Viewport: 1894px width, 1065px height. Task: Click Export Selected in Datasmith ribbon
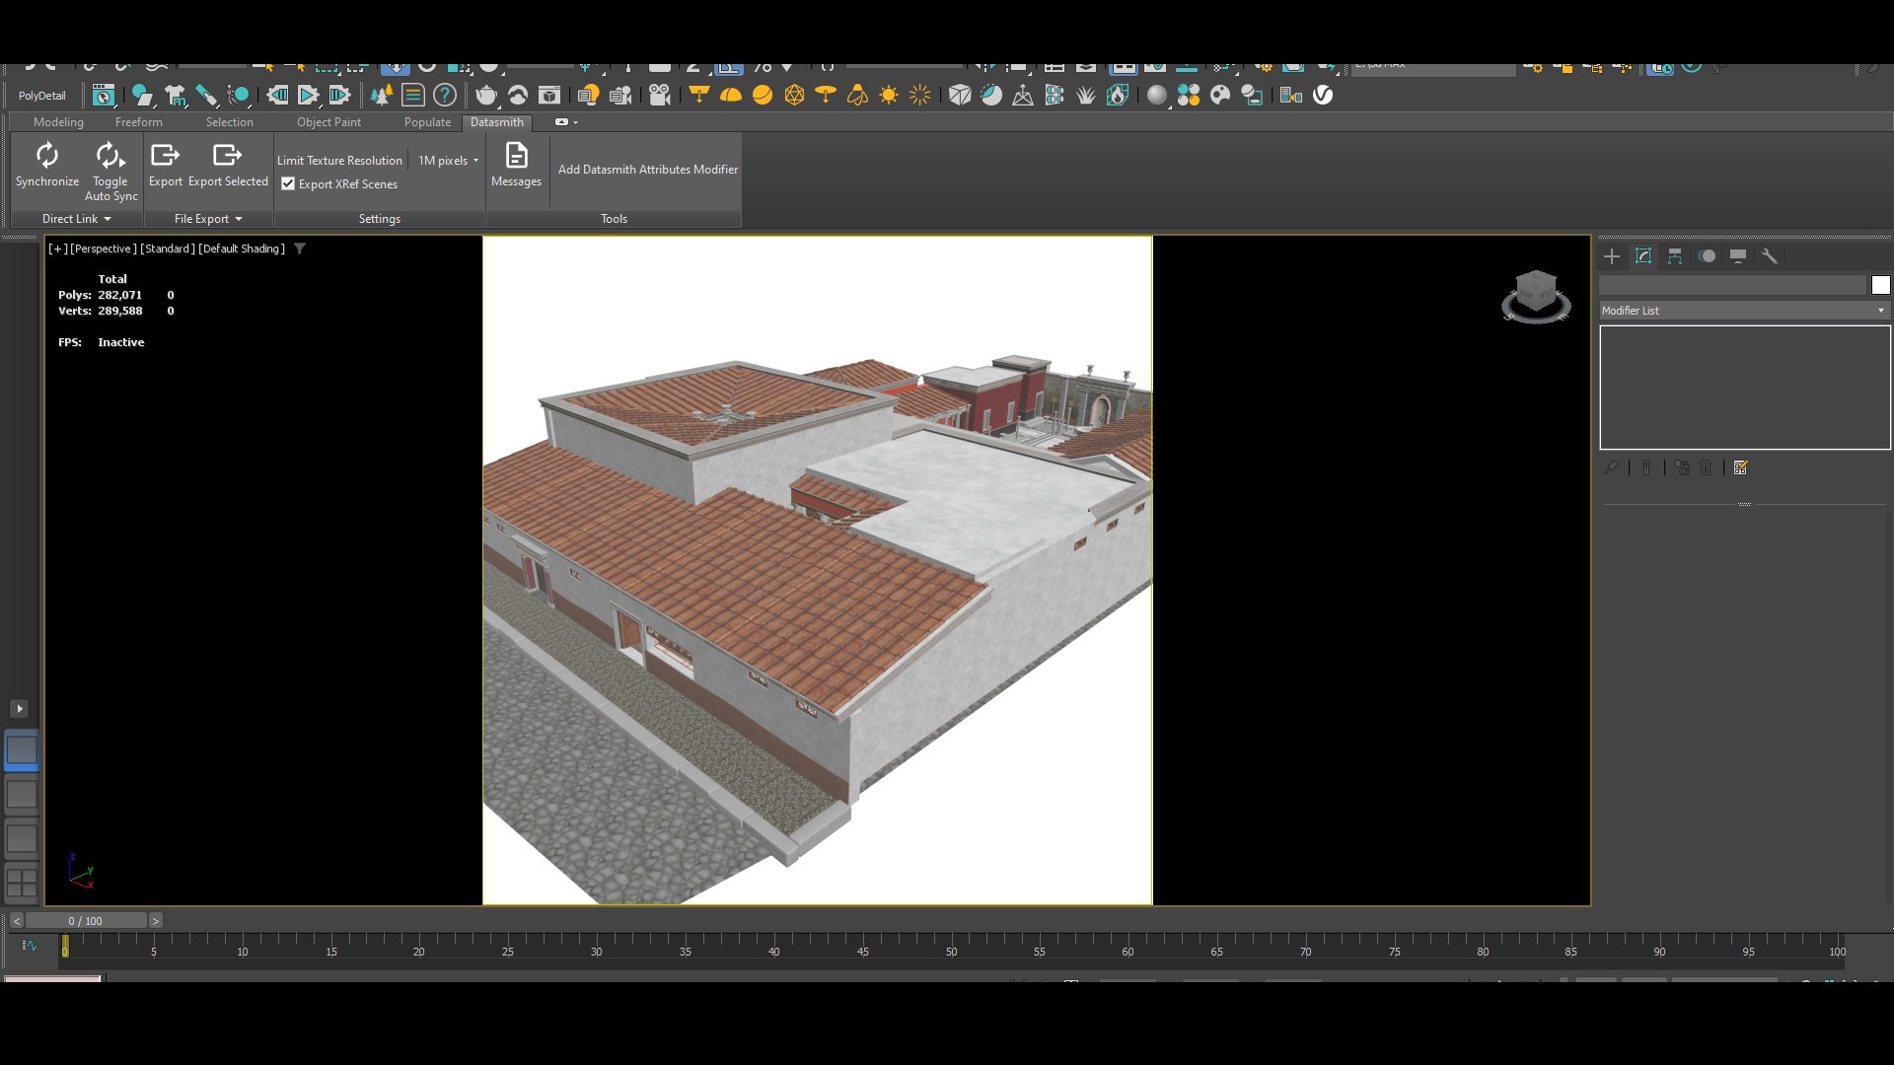[228, 164]
